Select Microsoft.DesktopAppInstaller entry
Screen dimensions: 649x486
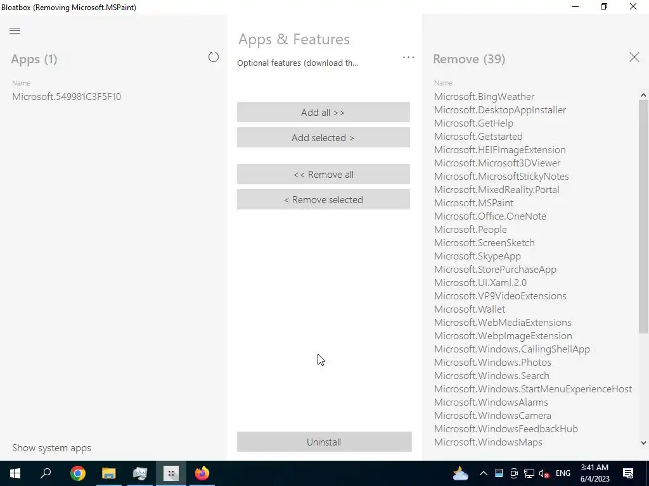point(500,110)
